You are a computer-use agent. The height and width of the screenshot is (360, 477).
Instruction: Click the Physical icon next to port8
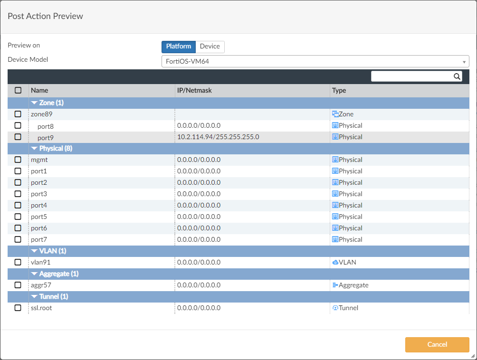point(336,125)
